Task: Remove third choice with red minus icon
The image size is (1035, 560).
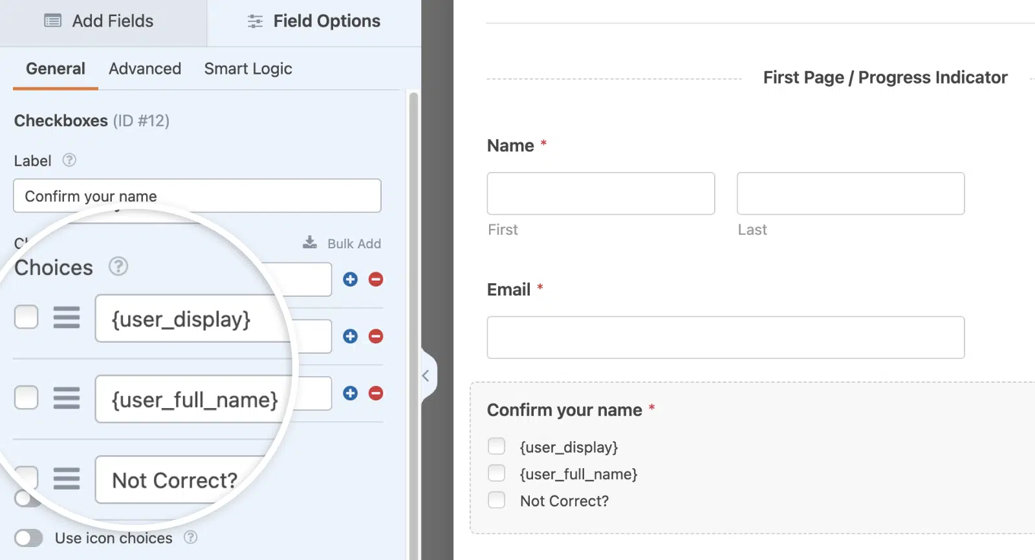Action: [x=376, y=393]
